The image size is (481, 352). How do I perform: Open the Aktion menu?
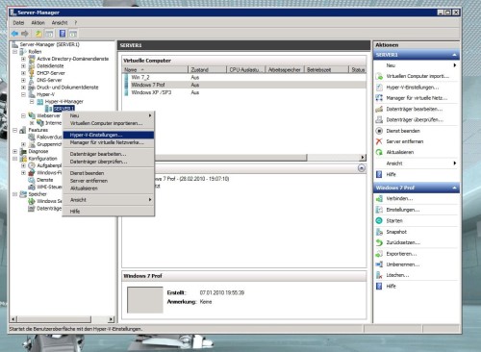click(38, 23)
